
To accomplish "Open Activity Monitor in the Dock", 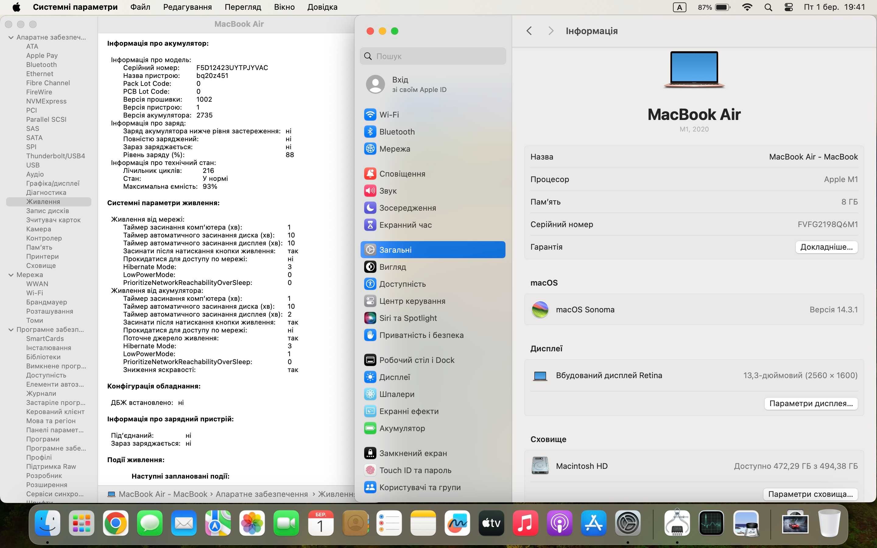I will [x=711, y=523].
